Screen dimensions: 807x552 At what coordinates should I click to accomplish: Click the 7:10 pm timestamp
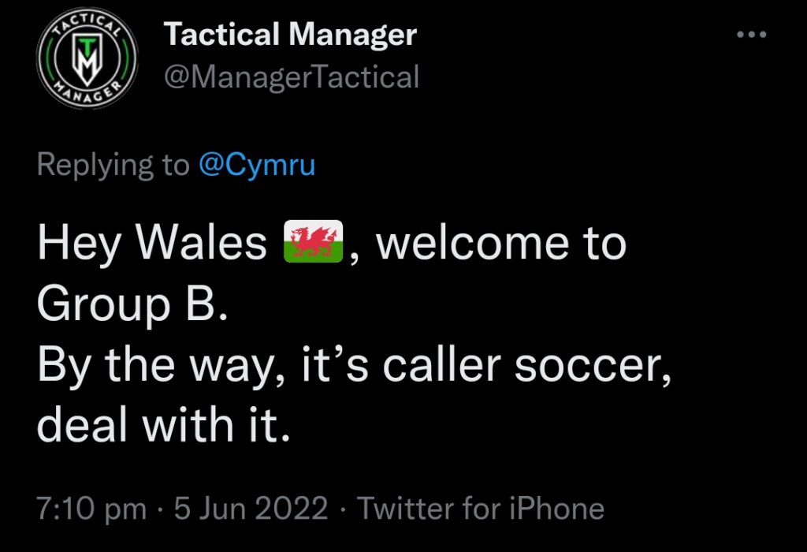click(x=91, y=509)
